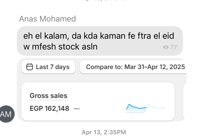
Task: Open the Last 7 days date picker
Action: 48,67
